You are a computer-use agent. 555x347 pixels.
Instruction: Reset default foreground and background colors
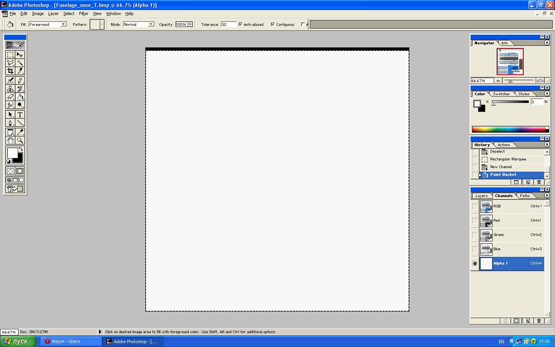(x=8, y=162)
